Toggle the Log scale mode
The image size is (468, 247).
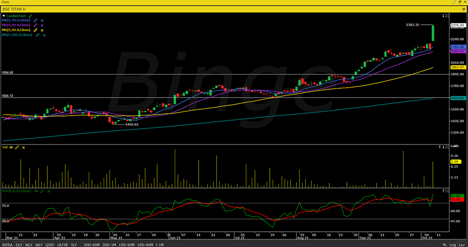point(453,245)
